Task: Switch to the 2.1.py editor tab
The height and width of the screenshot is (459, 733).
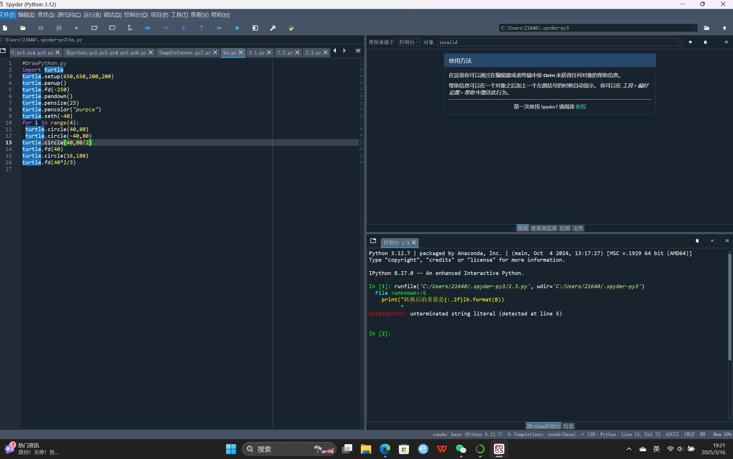Action: click(x=257, y=53)
